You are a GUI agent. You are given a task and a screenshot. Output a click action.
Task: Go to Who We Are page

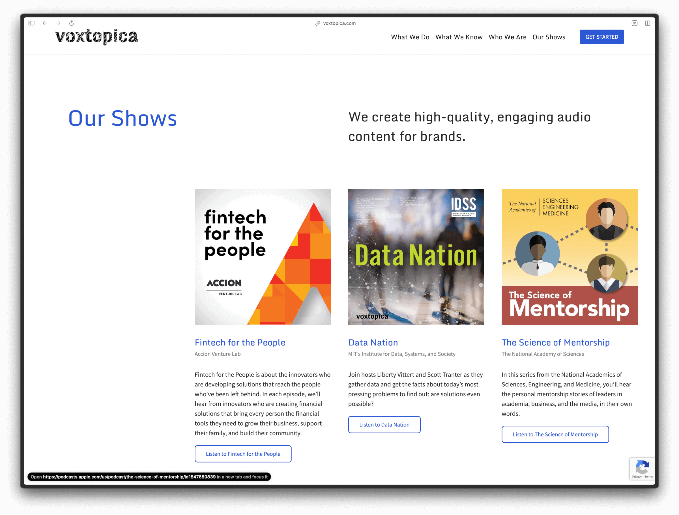click(x=507, y=37)
